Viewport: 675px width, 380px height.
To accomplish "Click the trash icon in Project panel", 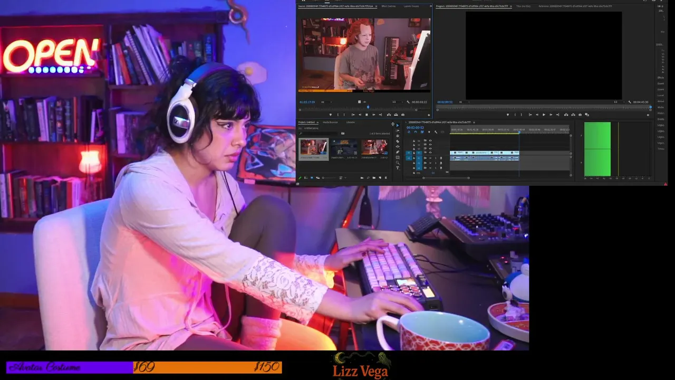I will pos(386,177).
